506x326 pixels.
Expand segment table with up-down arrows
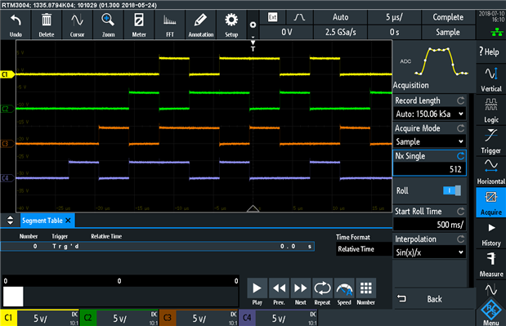pyautogui.click(x=11, y=221)
